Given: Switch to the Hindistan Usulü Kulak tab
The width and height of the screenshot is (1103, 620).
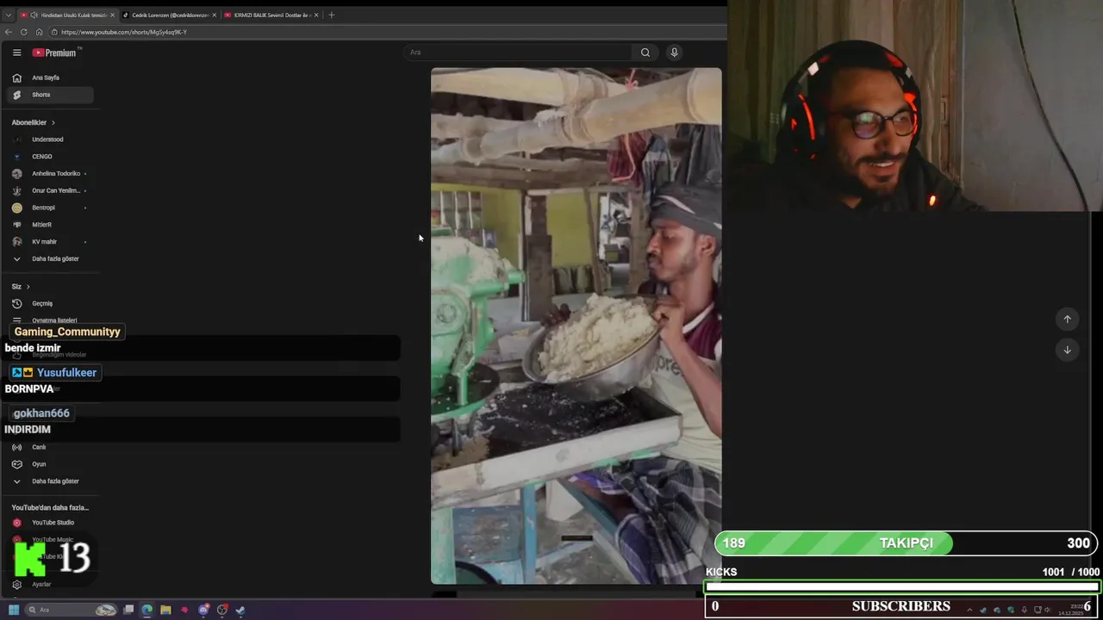Looking at the screenshot, I should (x=67, y=15).
